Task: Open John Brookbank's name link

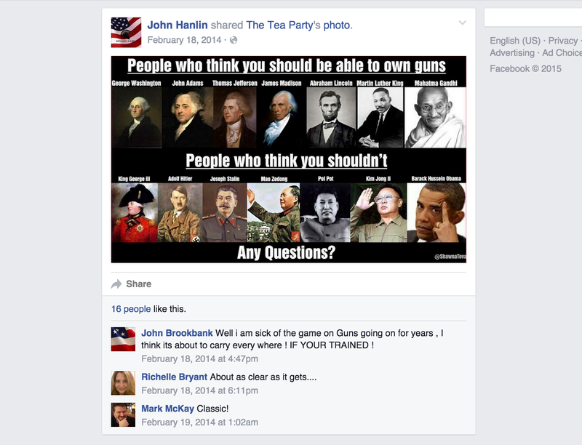Action: [x=177, y=333]
